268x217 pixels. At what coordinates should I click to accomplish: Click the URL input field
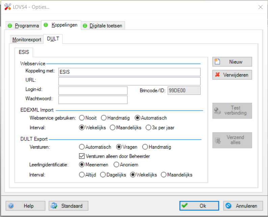click(x=129, y=81)
